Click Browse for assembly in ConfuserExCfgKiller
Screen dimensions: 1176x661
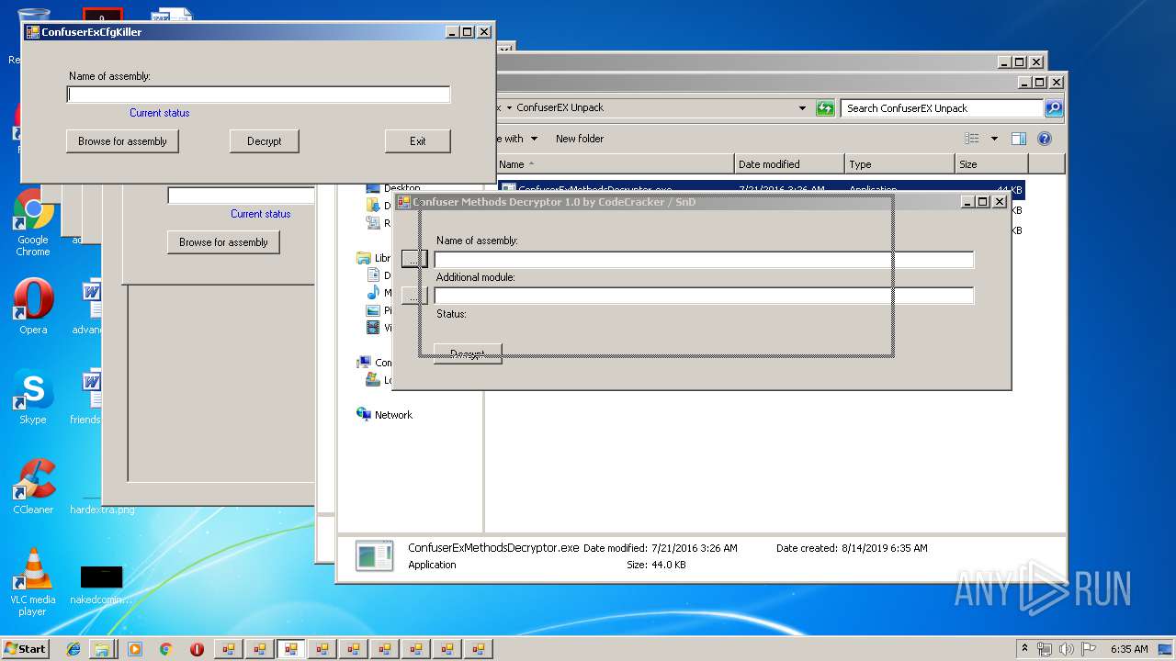122,141
